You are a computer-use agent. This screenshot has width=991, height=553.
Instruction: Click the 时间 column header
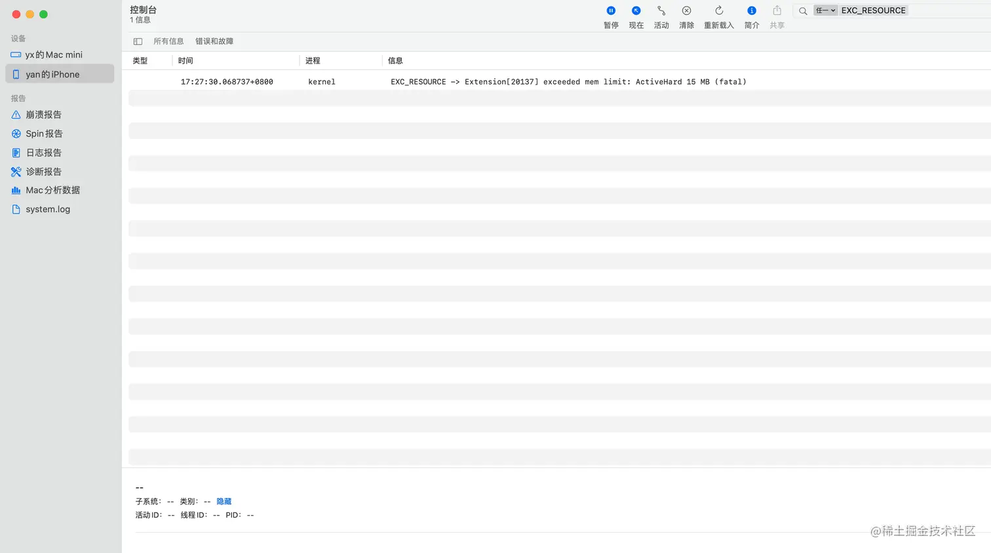[x=185, y=61]
